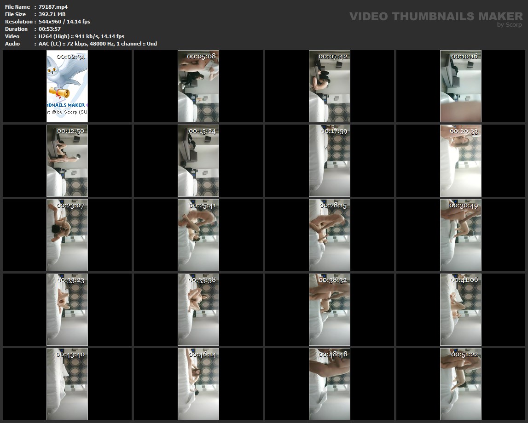Open the frame labeled 00:07:42
The image size is (528, 423).
click(x=330, y=86)
